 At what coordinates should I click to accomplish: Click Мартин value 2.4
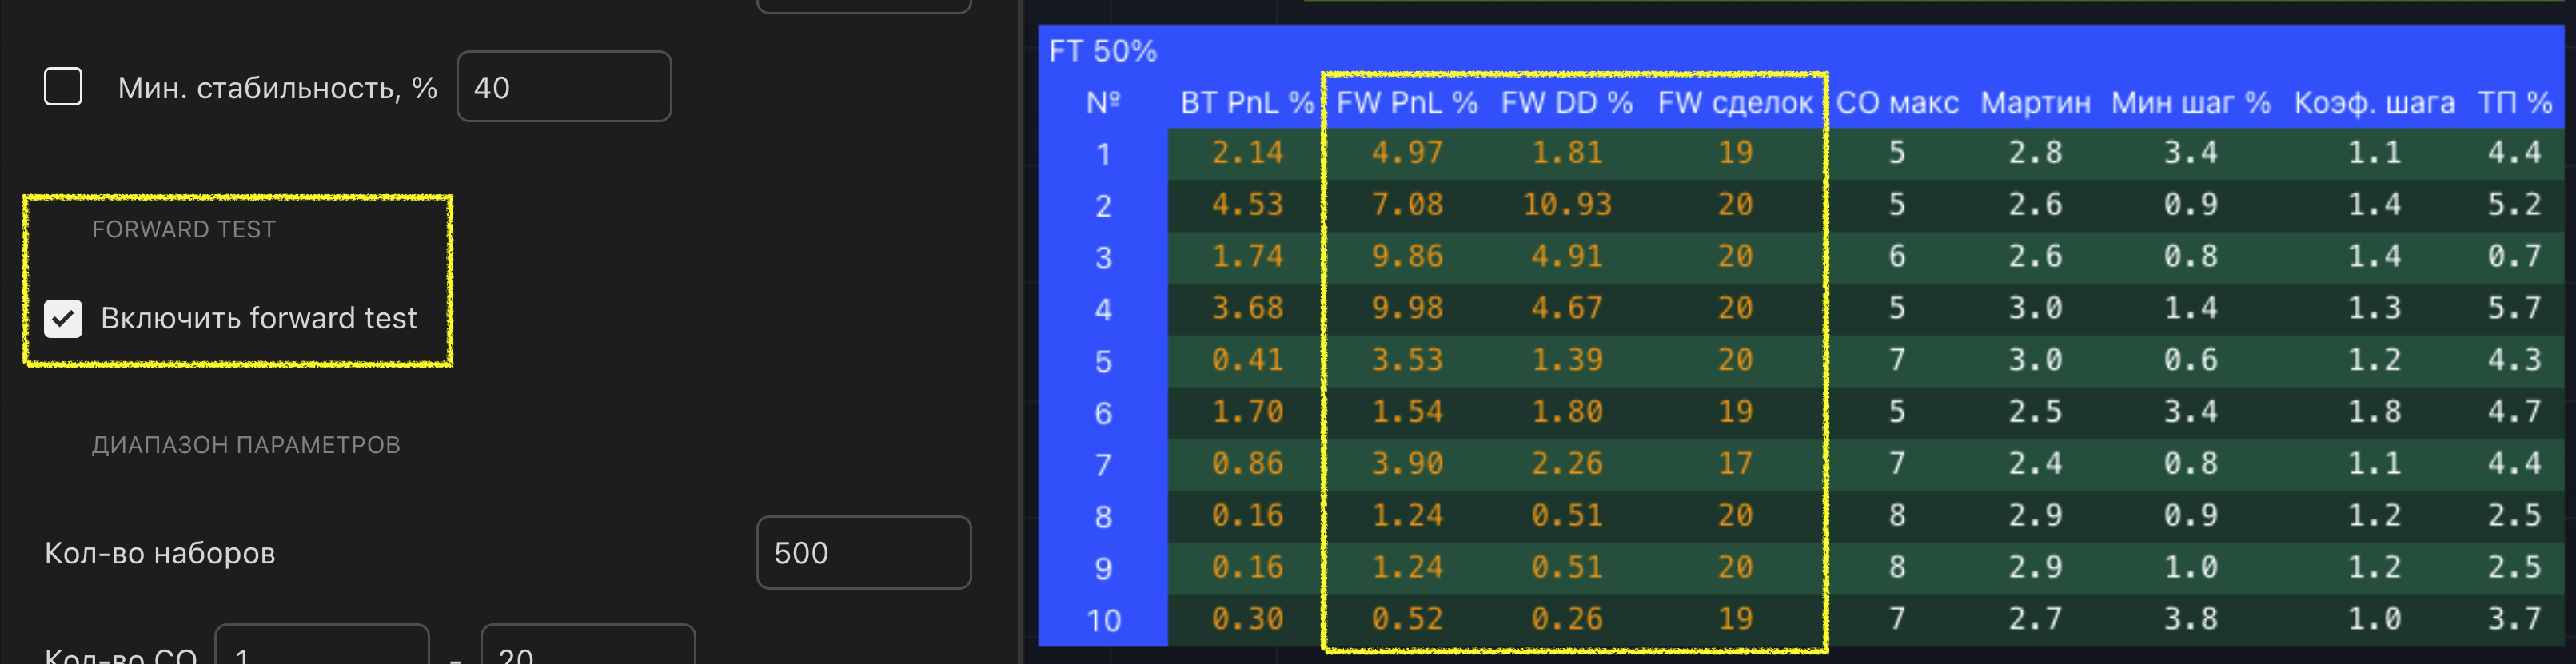[x=2035, y=464]
